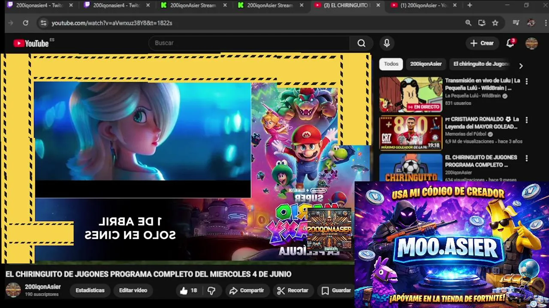
Task: Open 200iqonAsier channel avatar below video
Action: (13, 290)
